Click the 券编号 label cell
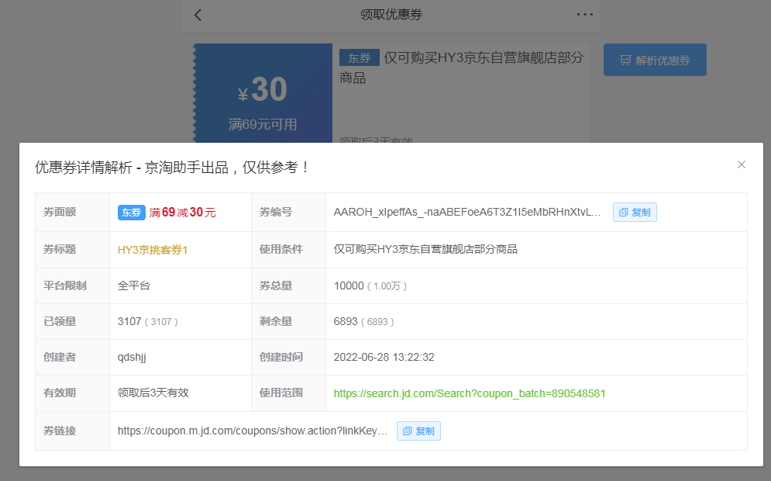The image size is (771, 481). click(288, 213)
